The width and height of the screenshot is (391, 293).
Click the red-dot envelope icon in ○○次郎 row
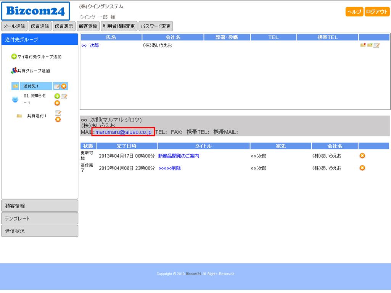click(x=363, y=45)
